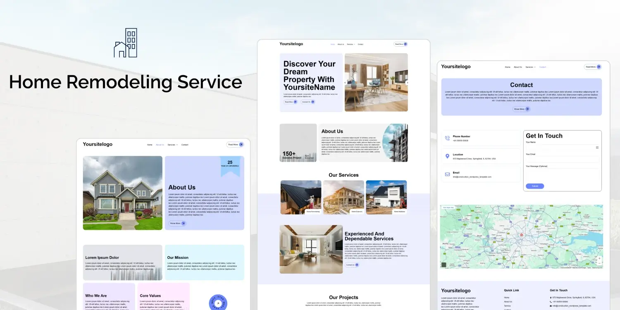Click the red marker pin on the map
This screenshot has height=310, width=620.
click(x=522, y=235)
